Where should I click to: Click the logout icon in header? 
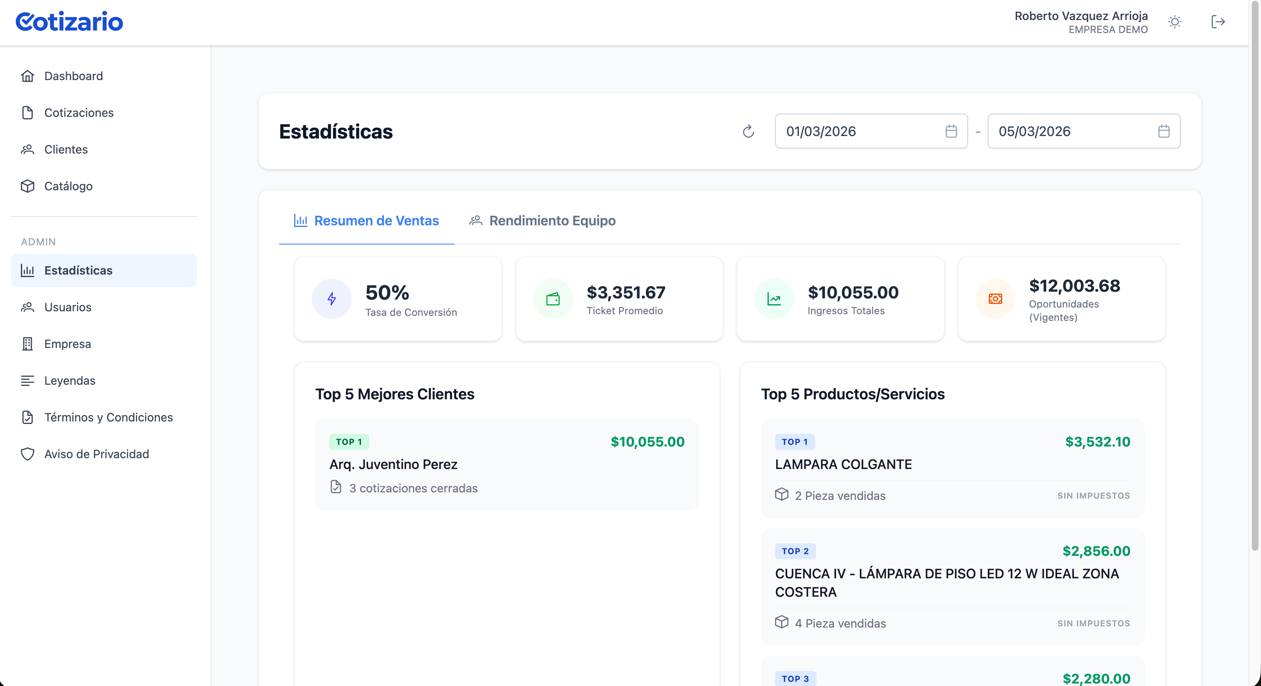(1218, 22)
